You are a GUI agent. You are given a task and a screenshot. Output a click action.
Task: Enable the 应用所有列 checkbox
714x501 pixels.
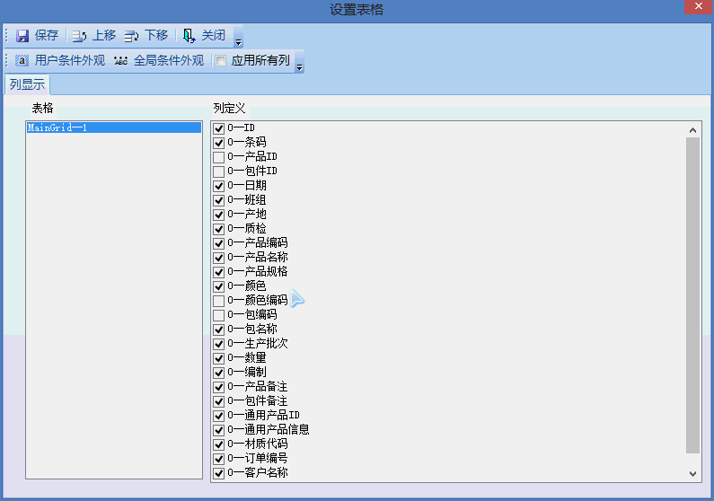pyautogui.click(x=221, y=62)
